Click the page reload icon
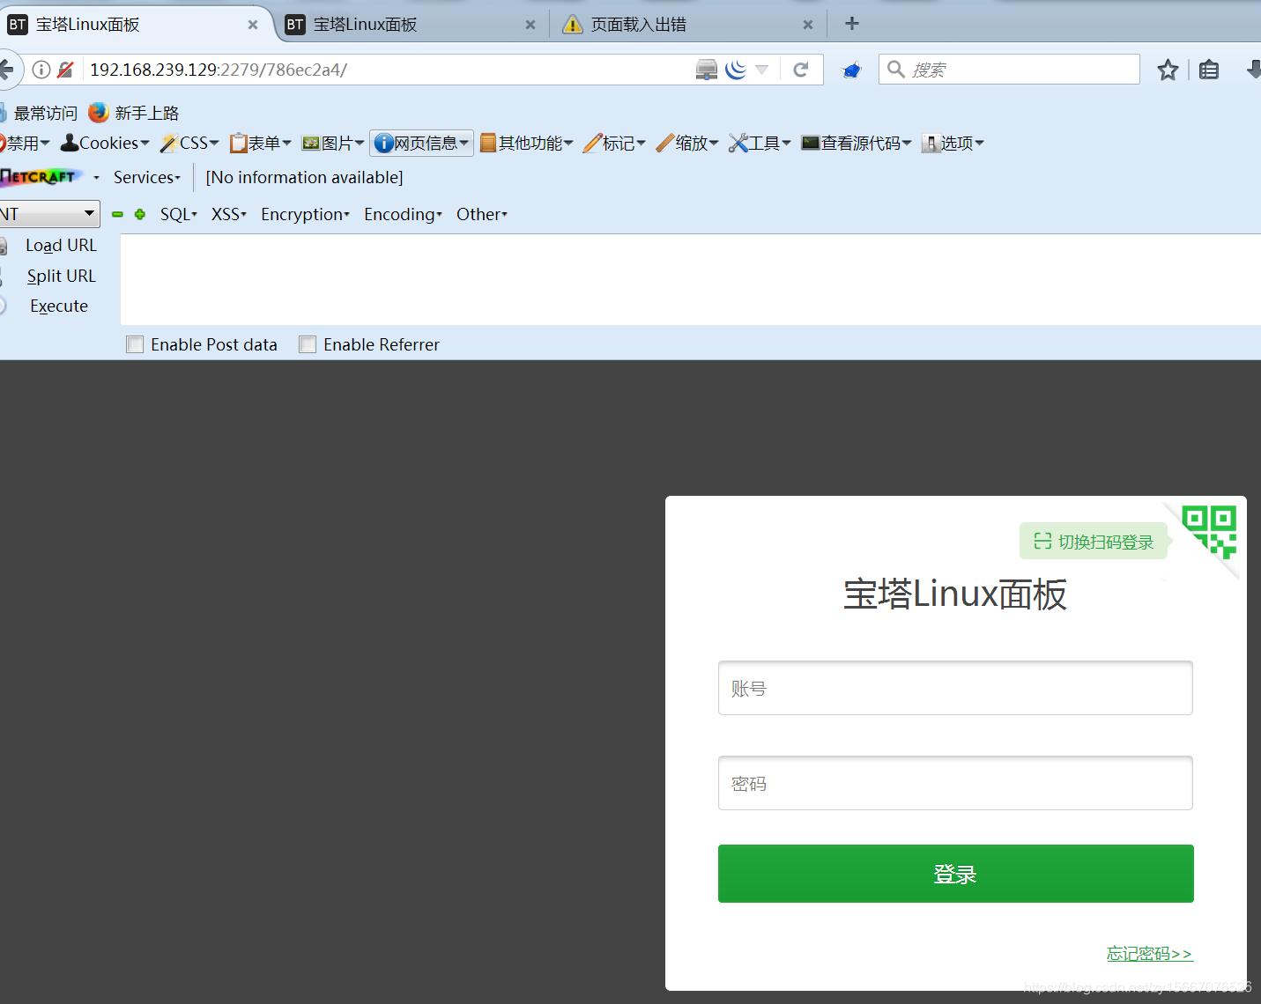The height and width of the screenshot is (1004, 1261). pos(801,69)
